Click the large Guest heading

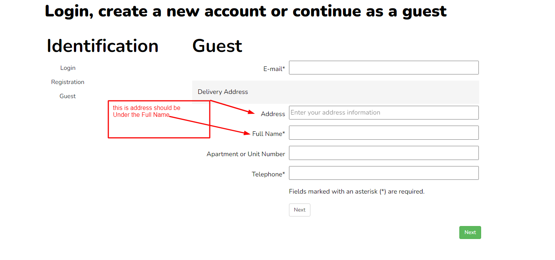tap(217, 46)
